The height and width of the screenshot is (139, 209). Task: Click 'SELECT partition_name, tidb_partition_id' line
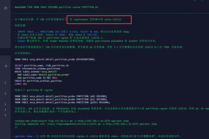click(x=41, y=66)
